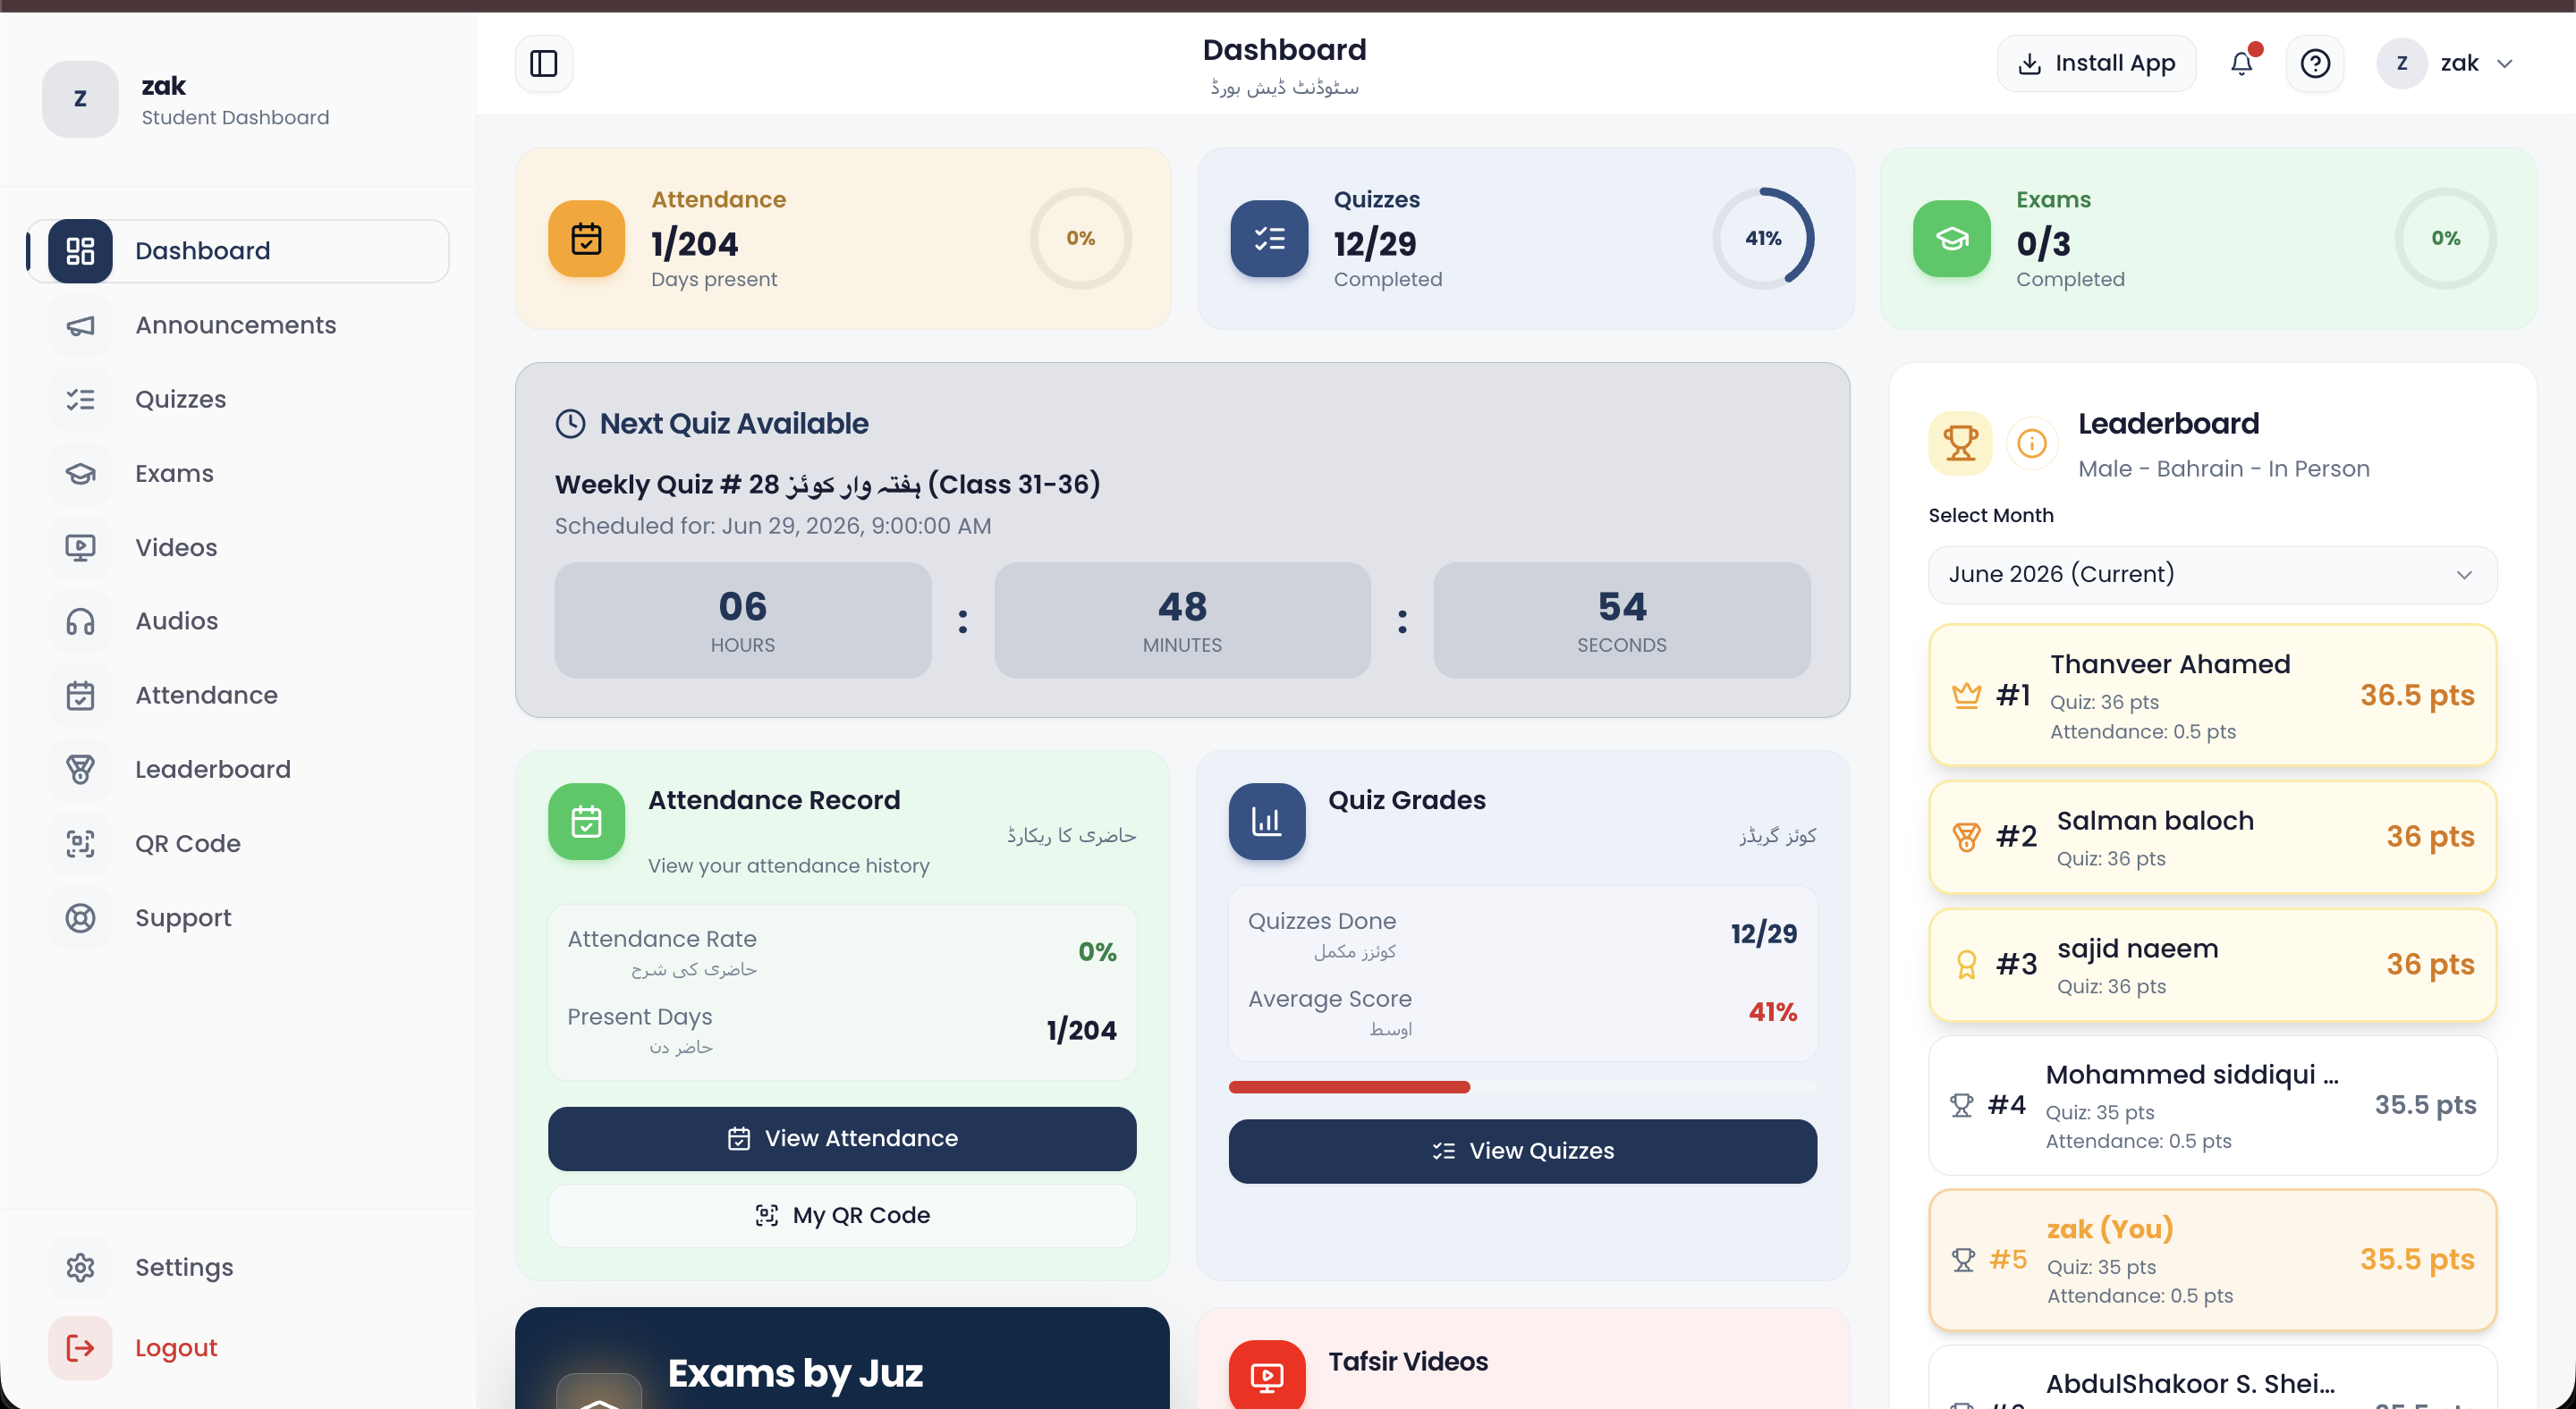Click the clock icon beside Next Quiz Available
Image resolution: width=2576 pixels, height=1409 pixels.
(x=570, y=424)
